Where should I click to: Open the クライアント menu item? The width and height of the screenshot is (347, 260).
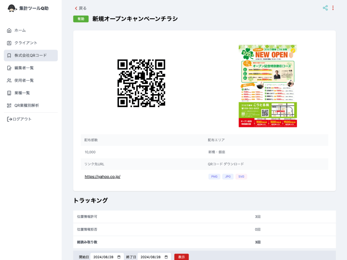point(31,43)
